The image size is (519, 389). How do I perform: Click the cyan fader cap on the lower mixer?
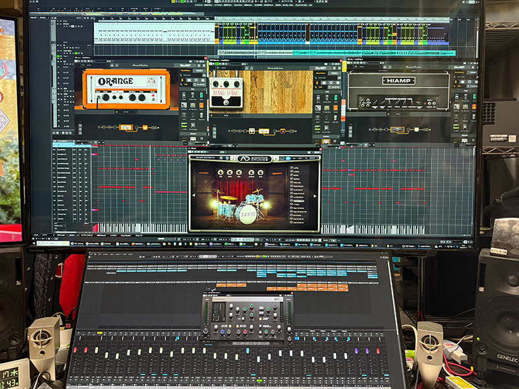pos(248,350)
